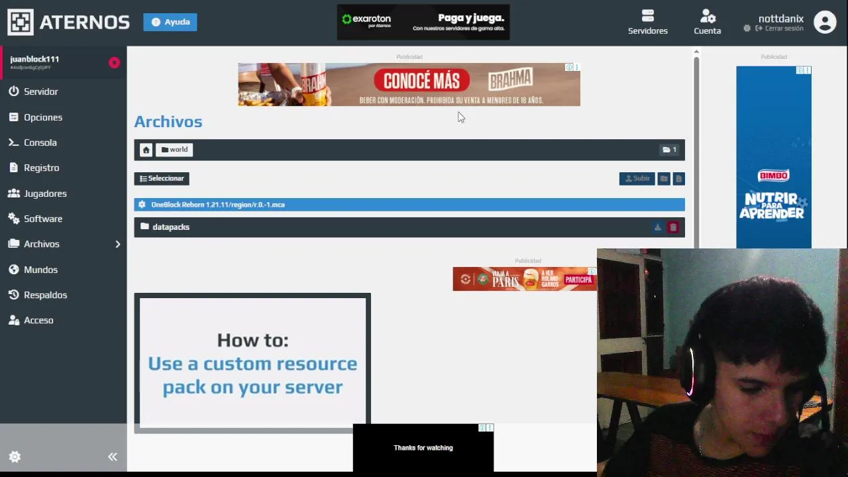Click the Participá button in Paris ad
Viewport: 848px width, 477px height.
tap(578, 280)
